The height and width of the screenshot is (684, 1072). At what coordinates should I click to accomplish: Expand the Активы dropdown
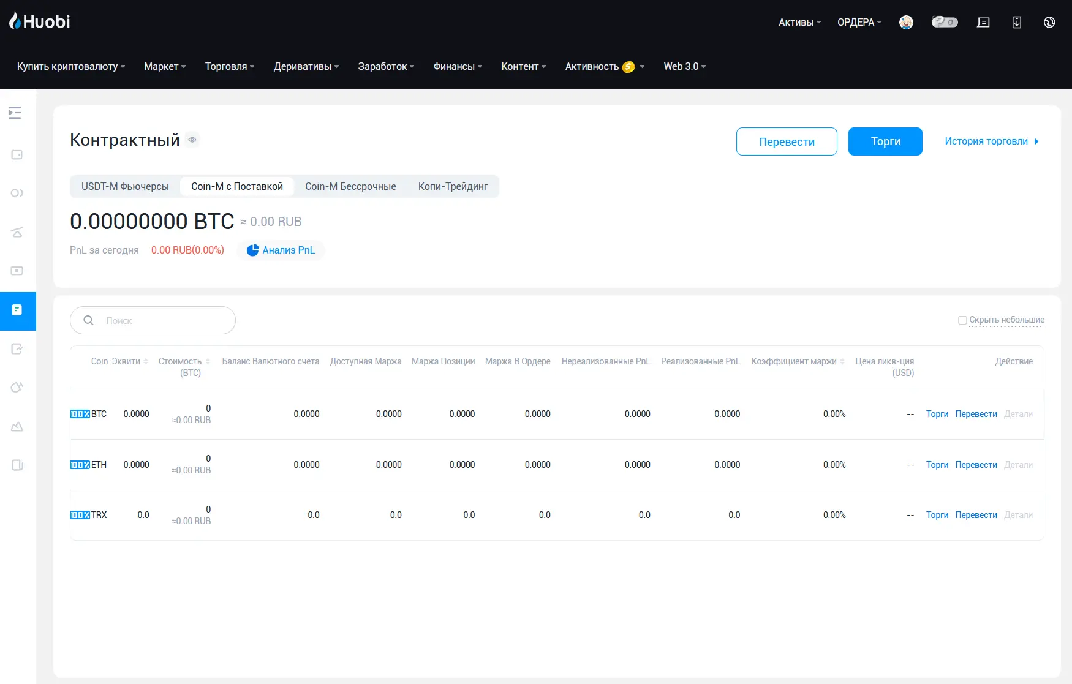click(x=799, y=22)
